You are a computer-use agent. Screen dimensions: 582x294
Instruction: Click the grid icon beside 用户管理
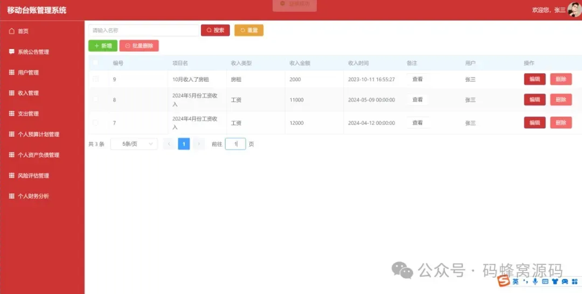[11, 72]
